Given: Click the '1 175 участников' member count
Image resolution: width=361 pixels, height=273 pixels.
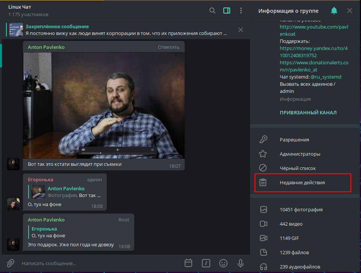Looking at the screenshot, I should coord(28,15).
